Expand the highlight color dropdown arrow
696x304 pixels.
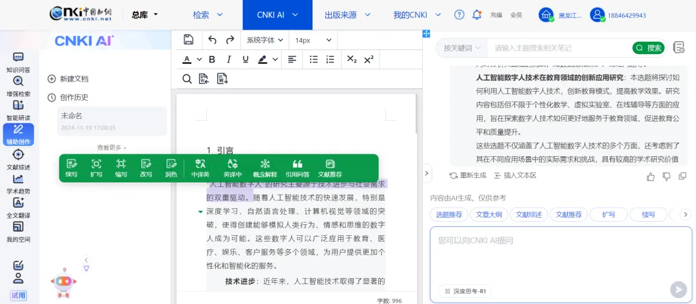point(275,59)
